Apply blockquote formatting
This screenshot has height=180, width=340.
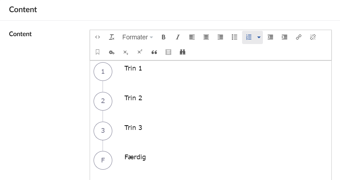154,52
